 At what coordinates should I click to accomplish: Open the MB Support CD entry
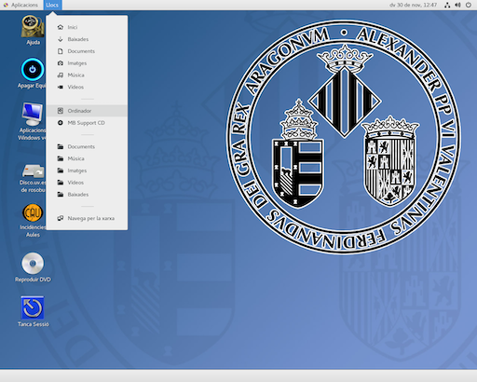87,123
